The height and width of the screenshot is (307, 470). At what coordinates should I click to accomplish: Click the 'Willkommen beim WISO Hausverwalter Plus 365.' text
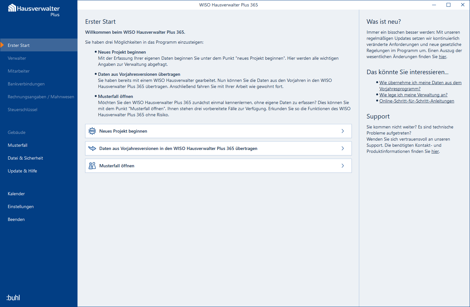click(x=135, y=32)
